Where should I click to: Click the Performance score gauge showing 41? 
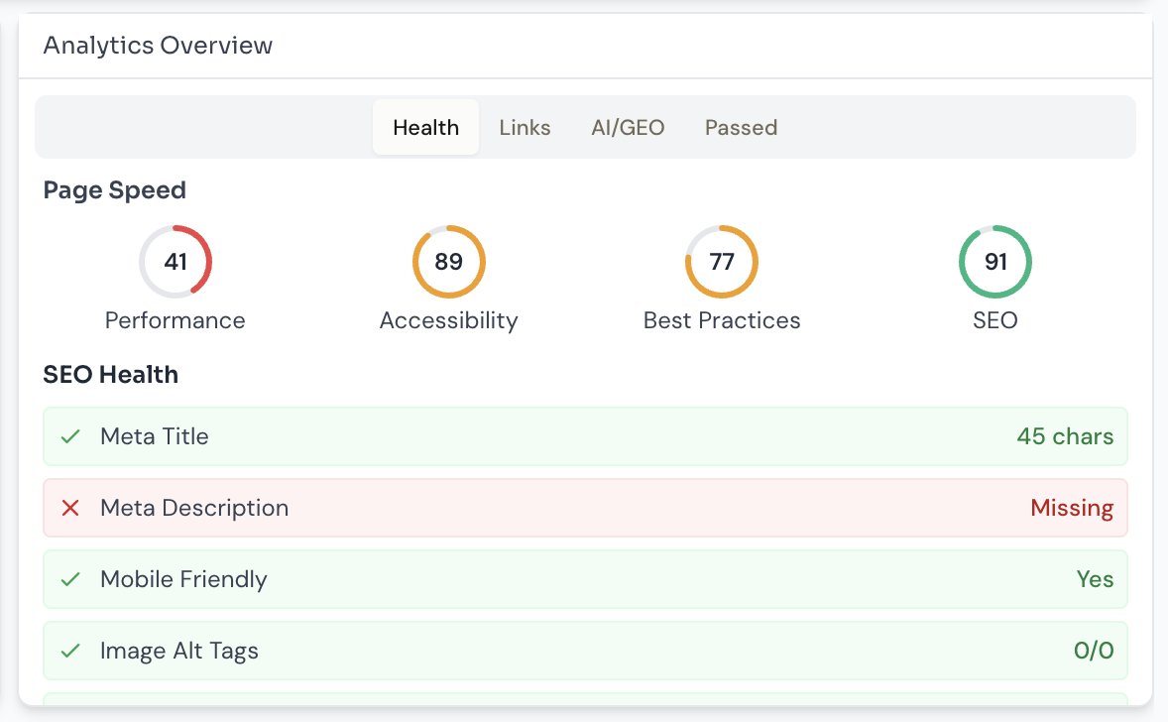pyautogui.click(x=175, y=262)
